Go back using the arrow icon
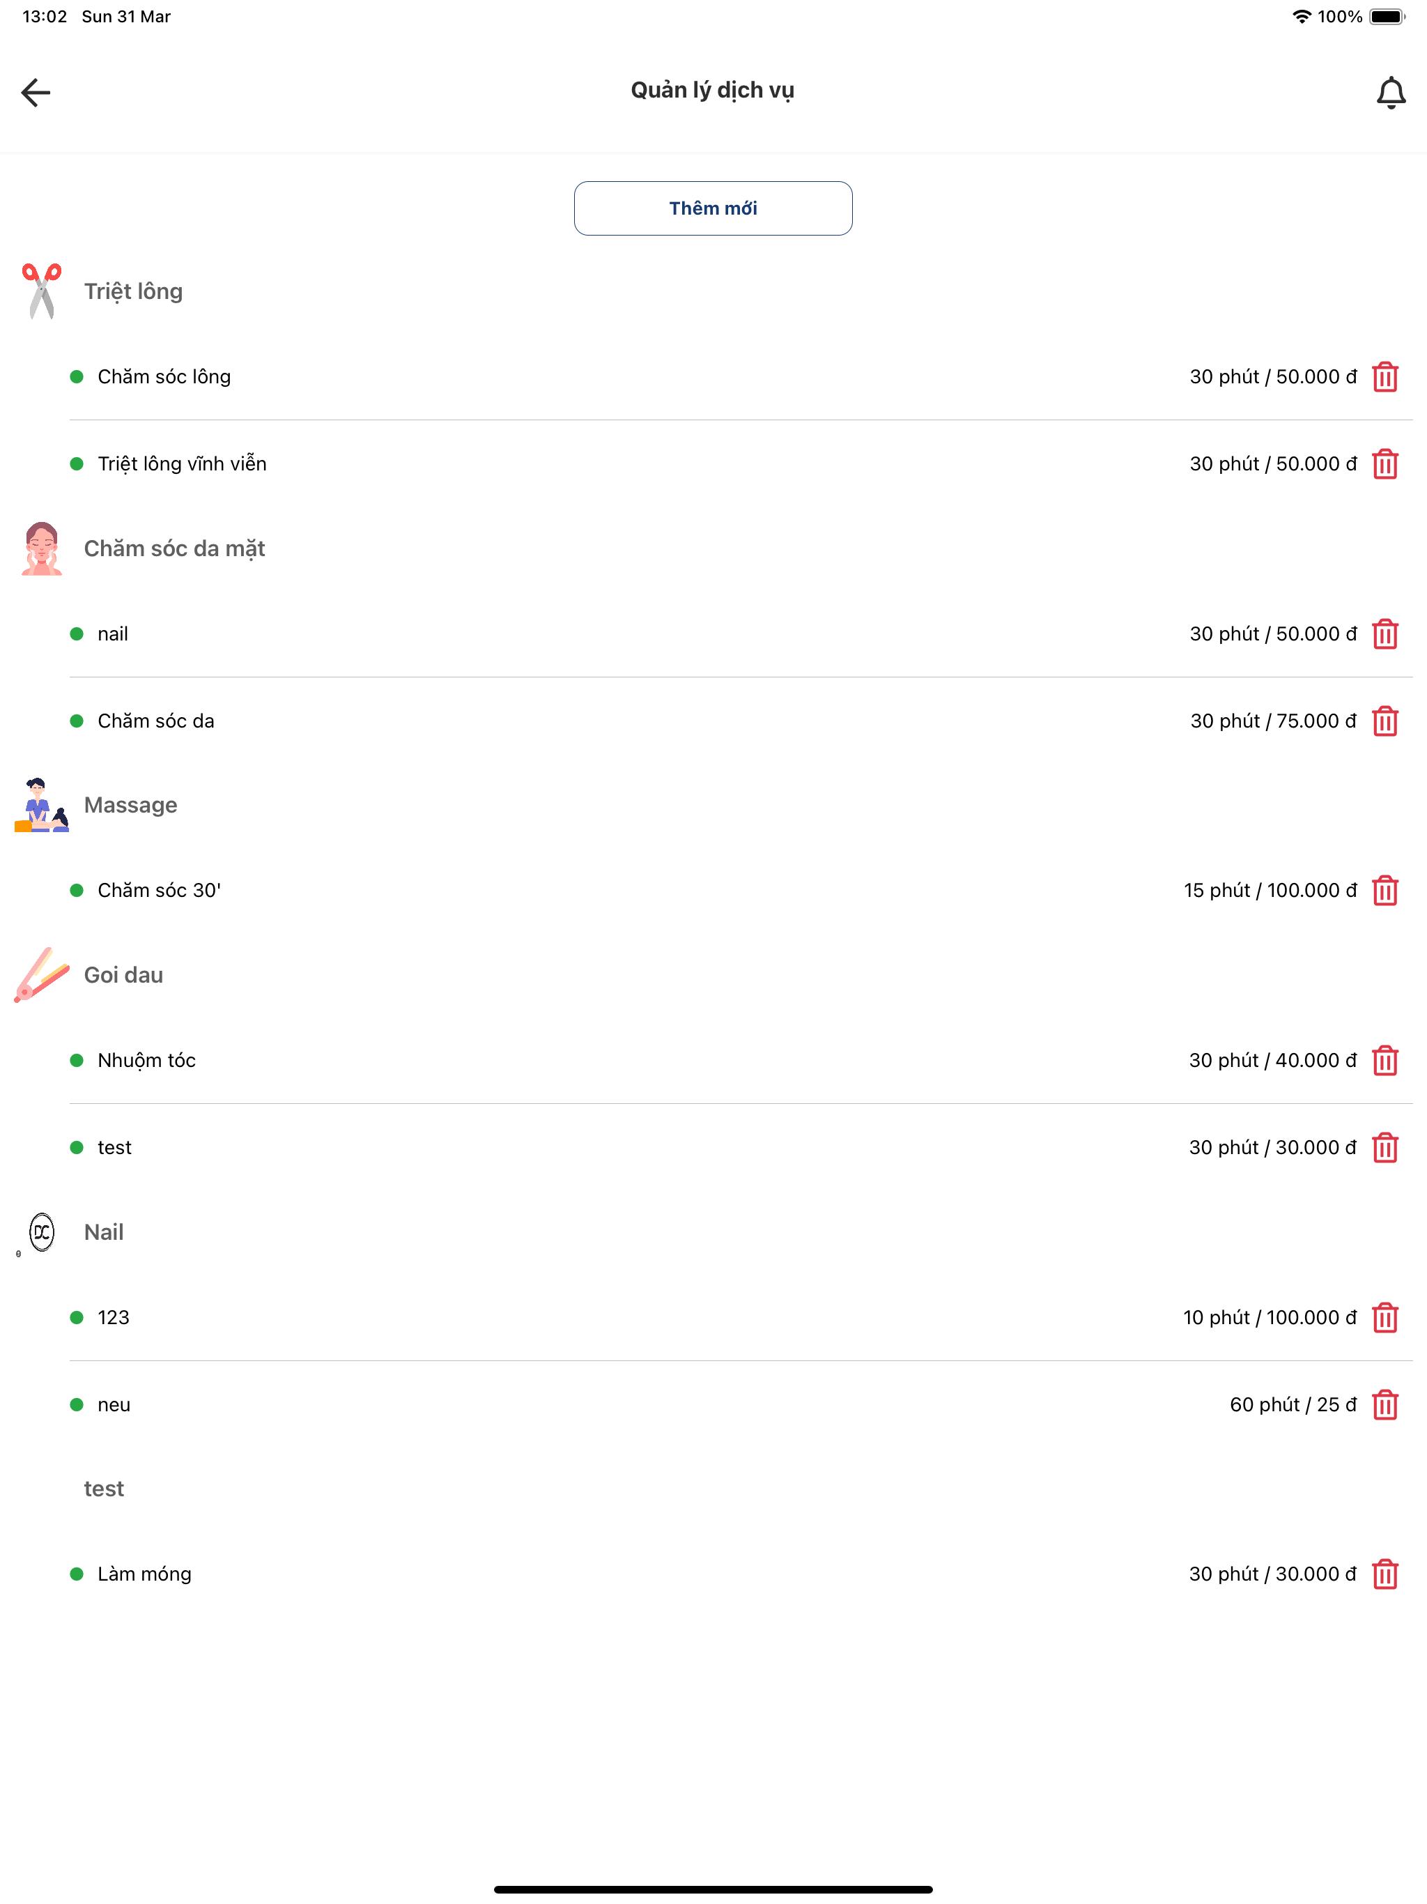1427x1904 pixels. click(x=36, y=92)
